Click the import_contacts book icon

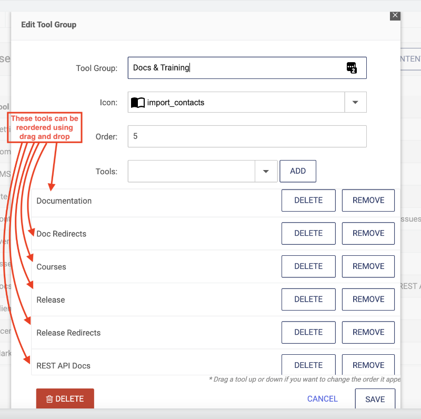137,103
